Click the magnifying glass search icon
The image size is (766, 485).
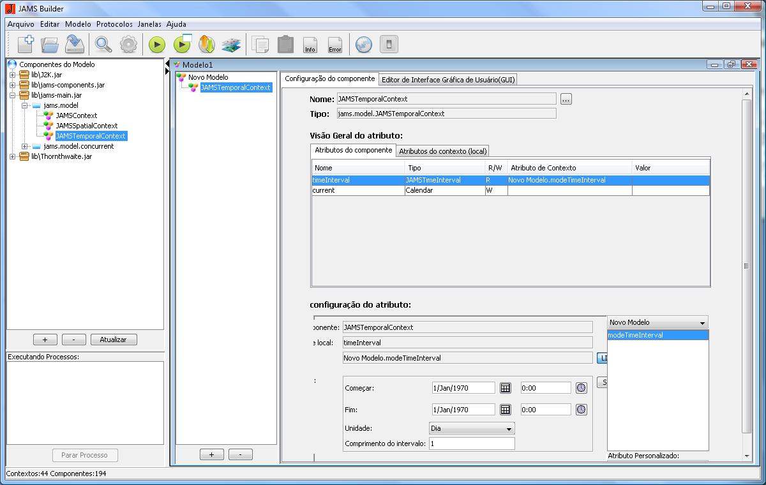(x=103, y=44)
